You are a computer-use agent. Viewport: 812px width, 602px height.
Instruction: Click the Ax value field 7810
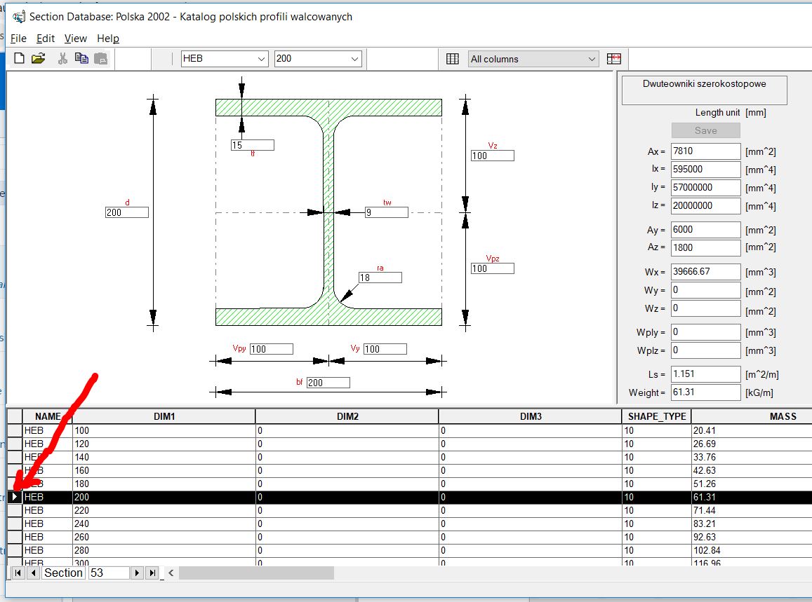(705, 151)
